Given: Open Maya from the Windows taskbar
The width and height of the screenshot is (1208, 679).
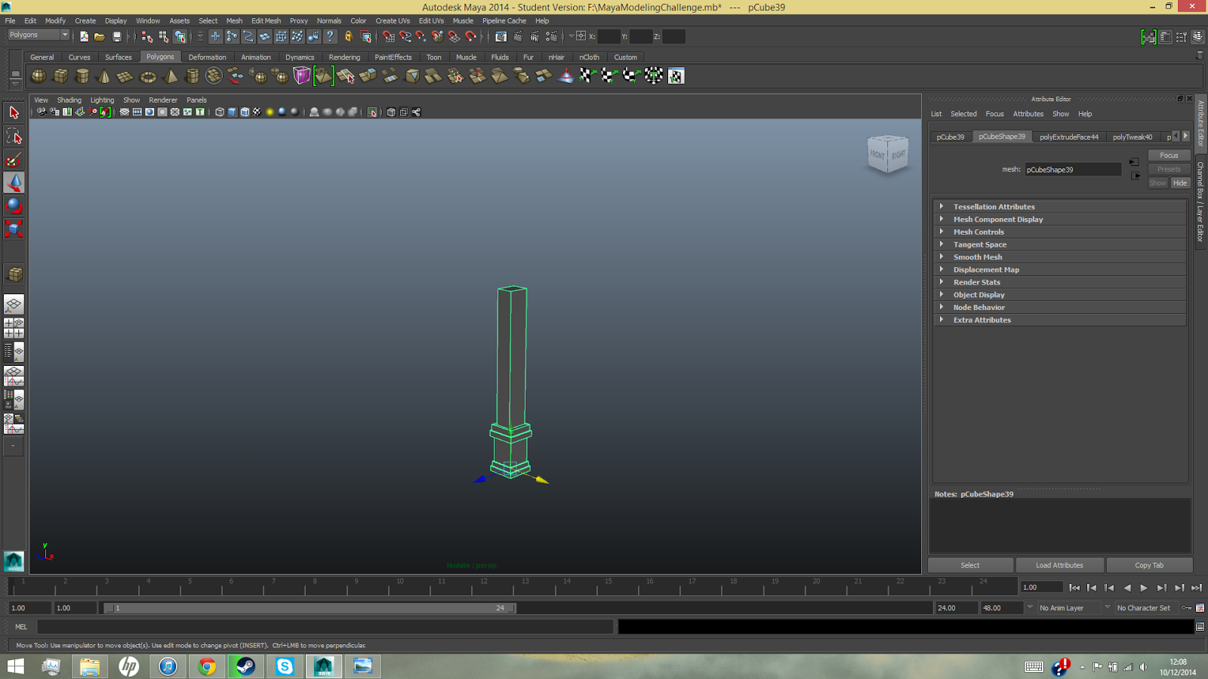Looking at the screenshot, I should point(324,666).
